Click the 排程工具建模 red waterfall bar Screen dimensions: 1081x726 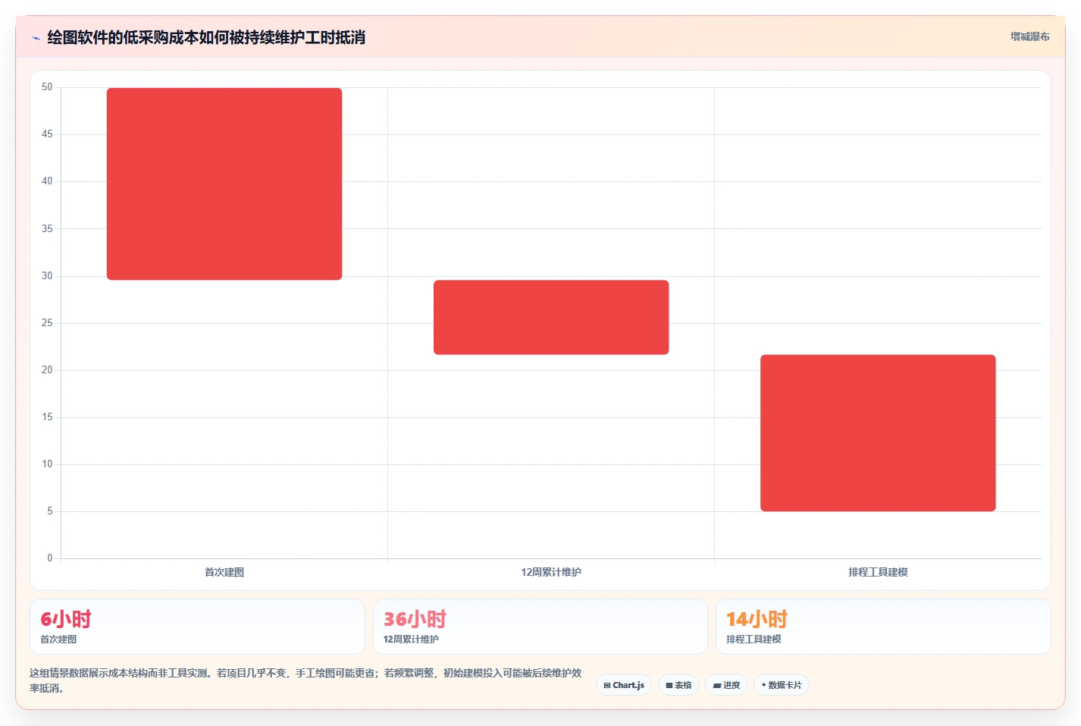point(878,433)
